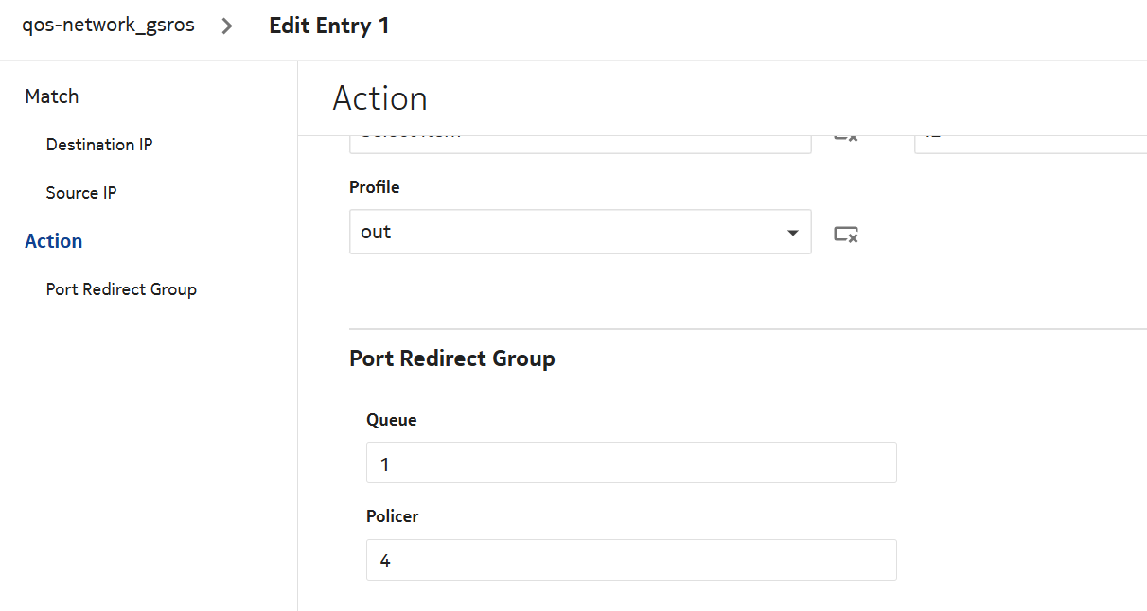1147x611 pixels.
Task: Click the Edit Entry 1 breadcrumb title
Action: coord(329,26)
